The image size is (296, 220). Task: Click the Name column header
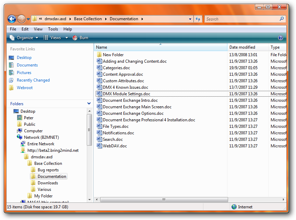click(161, 47)
